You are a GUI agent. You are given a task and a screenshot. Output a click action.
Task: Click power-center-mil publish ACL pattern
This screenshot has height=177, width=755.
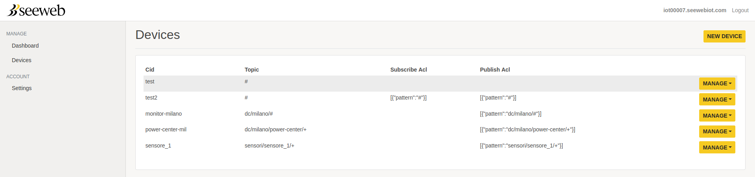(x=527, y=129)
